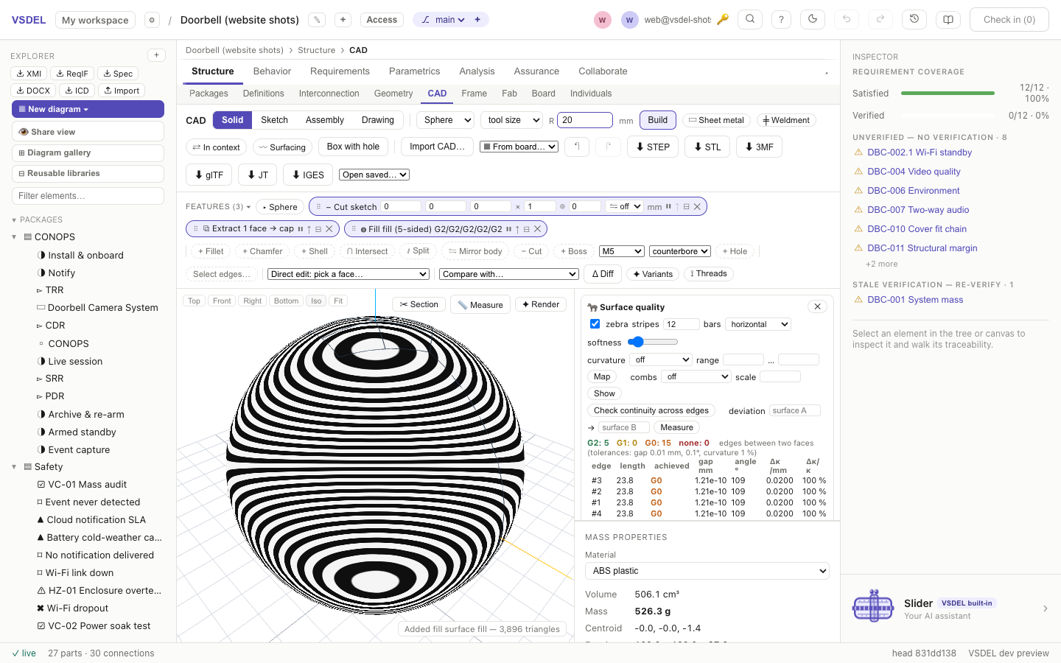Click the key icon next to the account email
This screenshot has width=1061, height=663.
723,20
